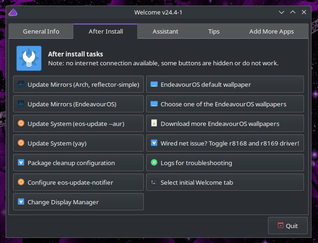The width and height of the screenshot is (318, 243).
Task: Start Update System (yay)
Action: [x=78, y=143]
